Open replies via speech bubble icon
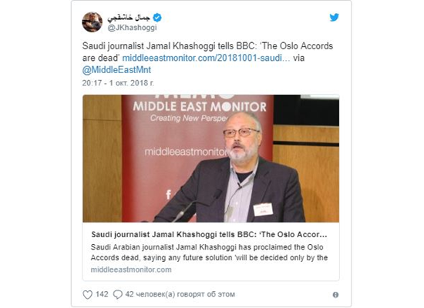 click(x=118, y=294)
